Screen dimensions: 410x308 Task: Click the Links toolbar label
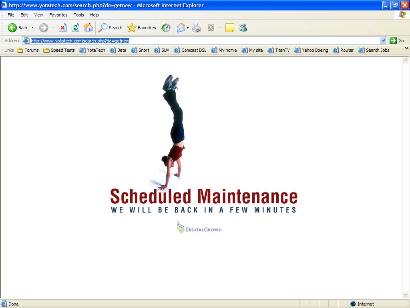tap(9, 50)
